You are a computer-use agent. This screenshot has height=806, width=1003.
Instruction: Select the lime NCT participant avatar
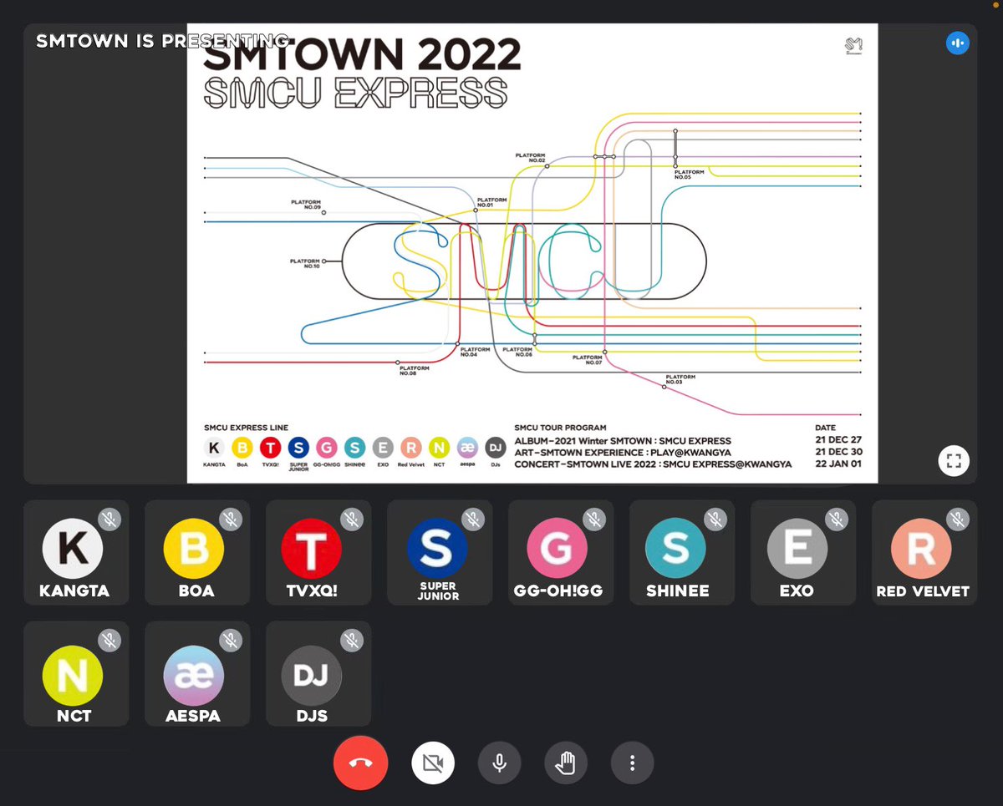click(x=73, y=675)
